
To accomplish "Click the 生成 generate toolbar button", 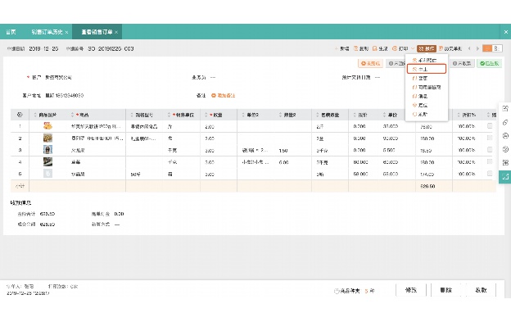I will point(380,48).
